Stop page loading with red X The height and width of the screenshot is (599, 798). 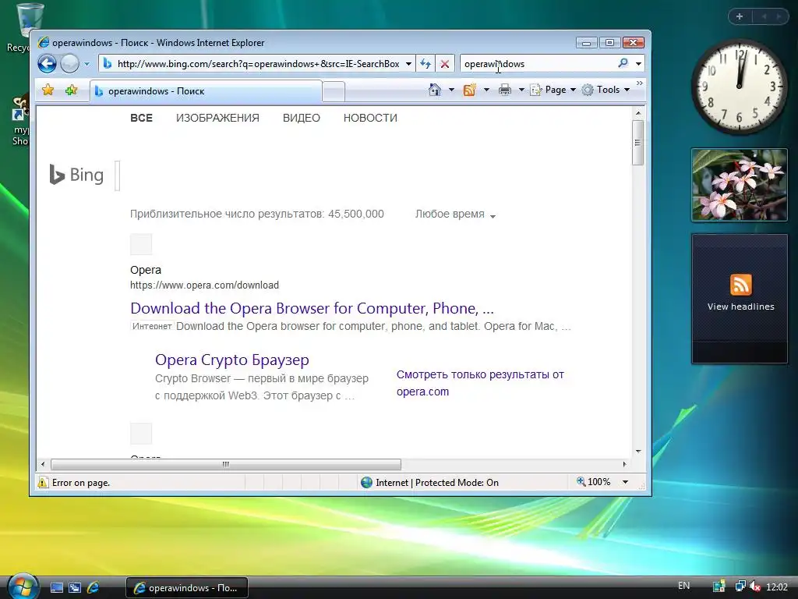click(x=445, y=64)
